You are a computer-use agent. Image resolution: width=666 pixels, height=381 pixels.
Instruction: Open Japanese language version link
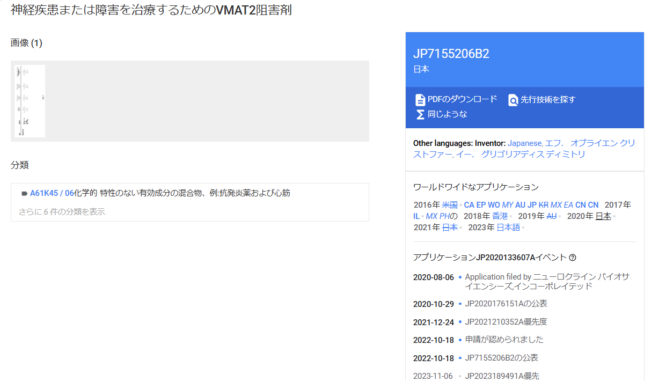(x=525, y=143)
